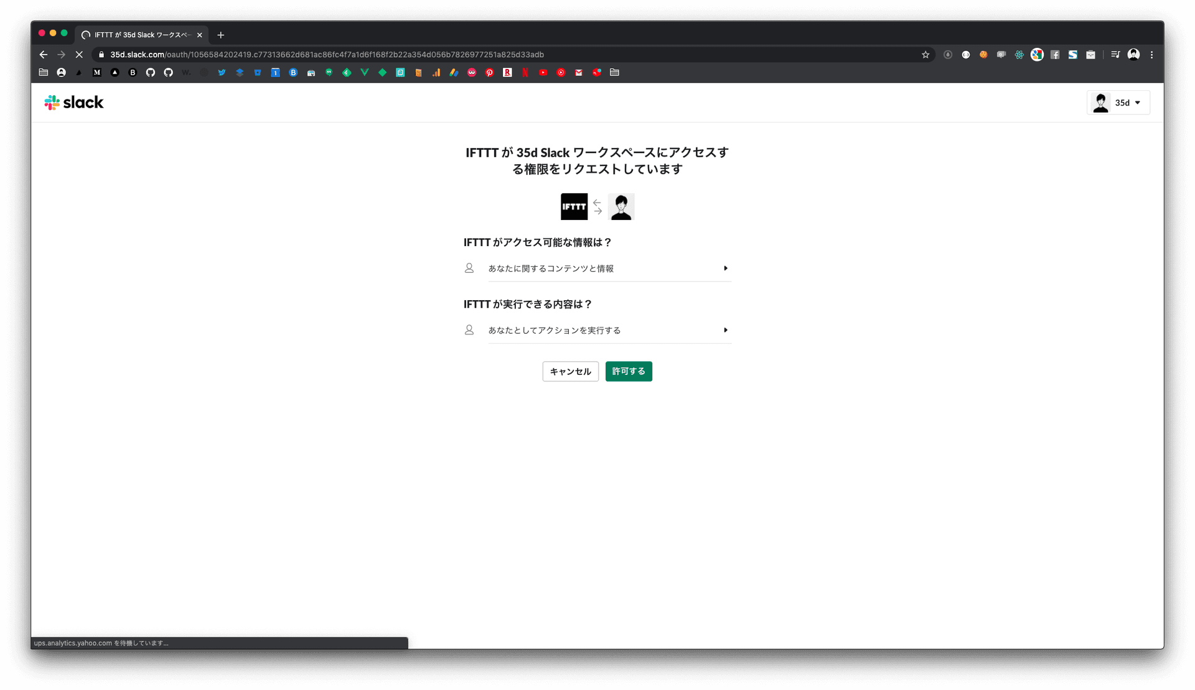This screenshot has height=690, width=1195.
Task: Click the video chat extension icon
Action: 1001,55
